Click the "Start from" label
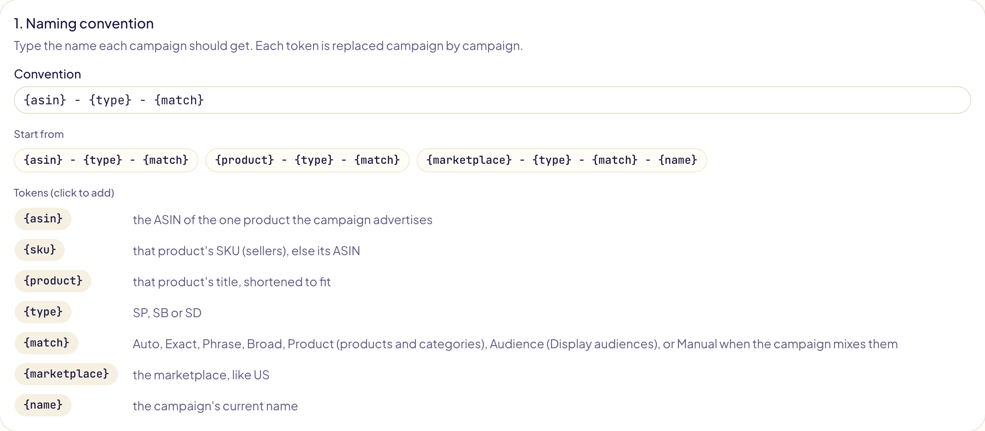 (x=39, y=134)
